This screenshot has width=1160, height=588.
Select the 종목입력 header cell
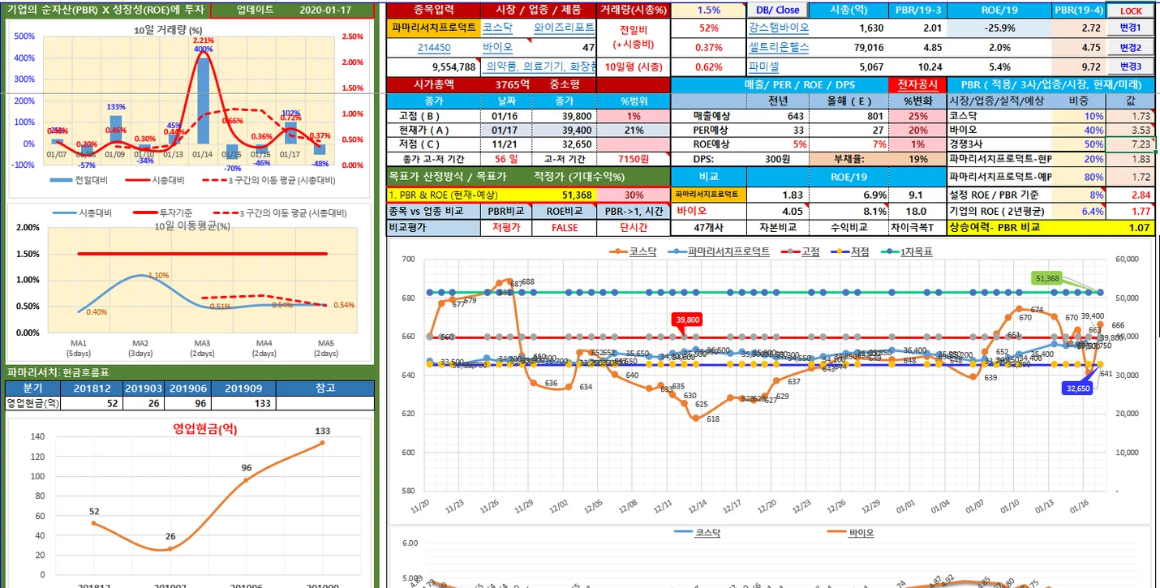coord(433,11)
